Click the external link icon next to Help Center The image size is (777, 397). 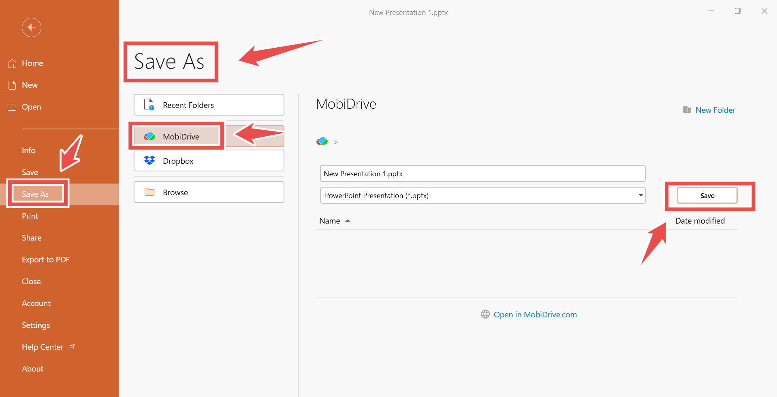pyautogui.click(x=72, y=347)
